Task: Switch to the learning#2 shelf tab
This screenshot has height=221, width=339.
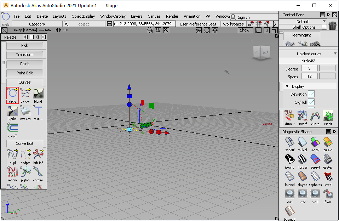Action: coord(301,35)
